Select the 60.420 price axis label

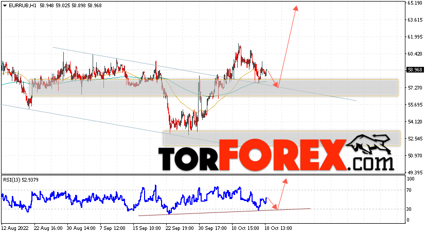415,54
